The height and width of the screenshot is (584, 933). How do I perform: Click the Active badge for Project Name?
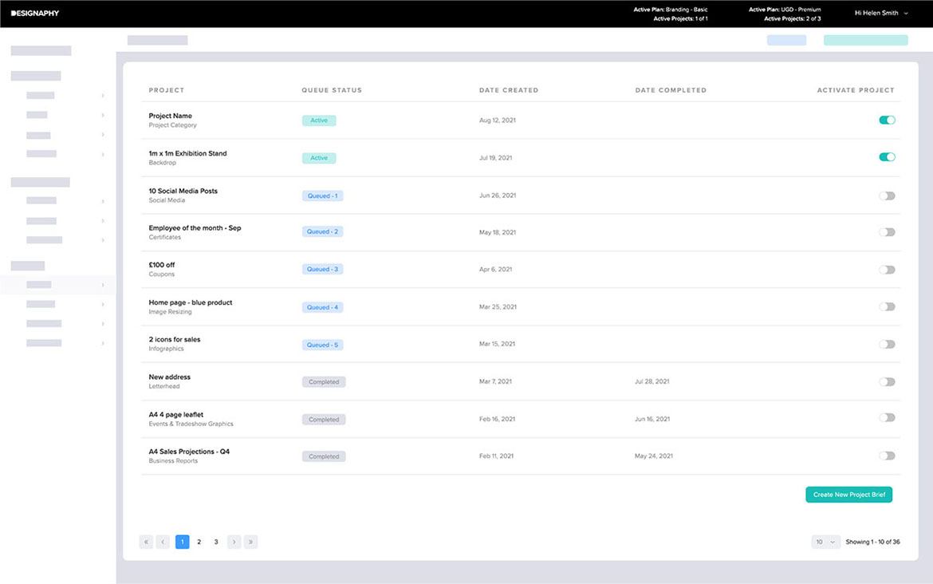coord(319,120)
